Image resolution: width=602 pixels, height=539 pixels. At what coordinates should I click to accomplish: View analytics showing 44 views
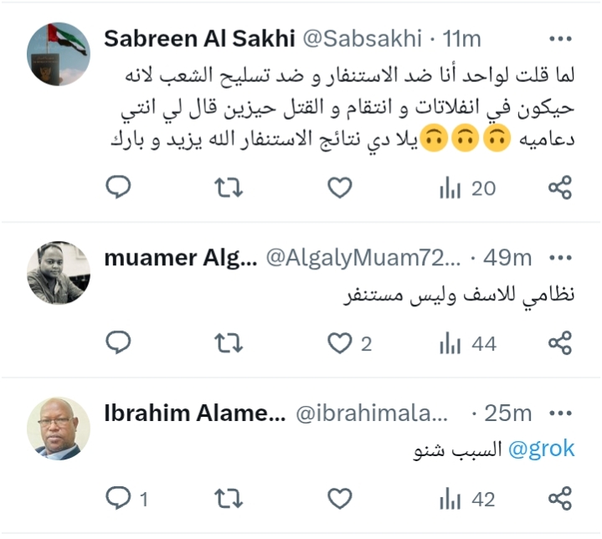tap(467, 343)
